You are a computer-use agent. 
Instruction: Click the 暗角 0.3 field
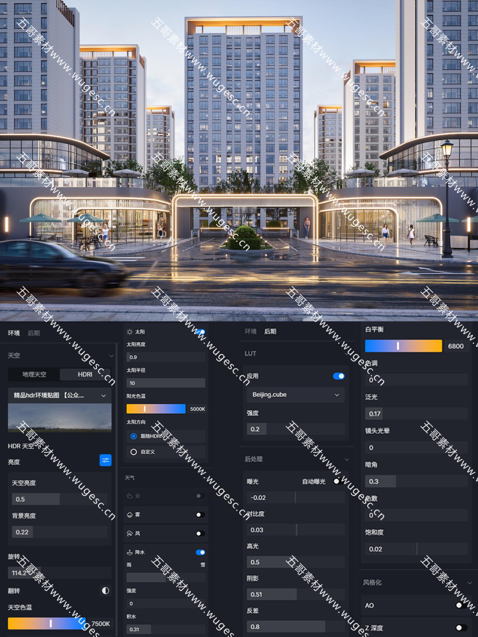point(416,481)
